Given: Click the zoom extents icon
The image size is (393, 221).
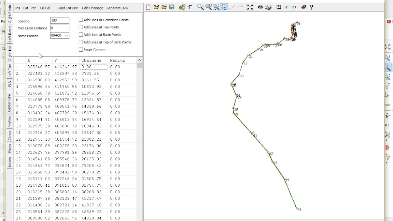Looking at the screenshot, I should [250, 7].
